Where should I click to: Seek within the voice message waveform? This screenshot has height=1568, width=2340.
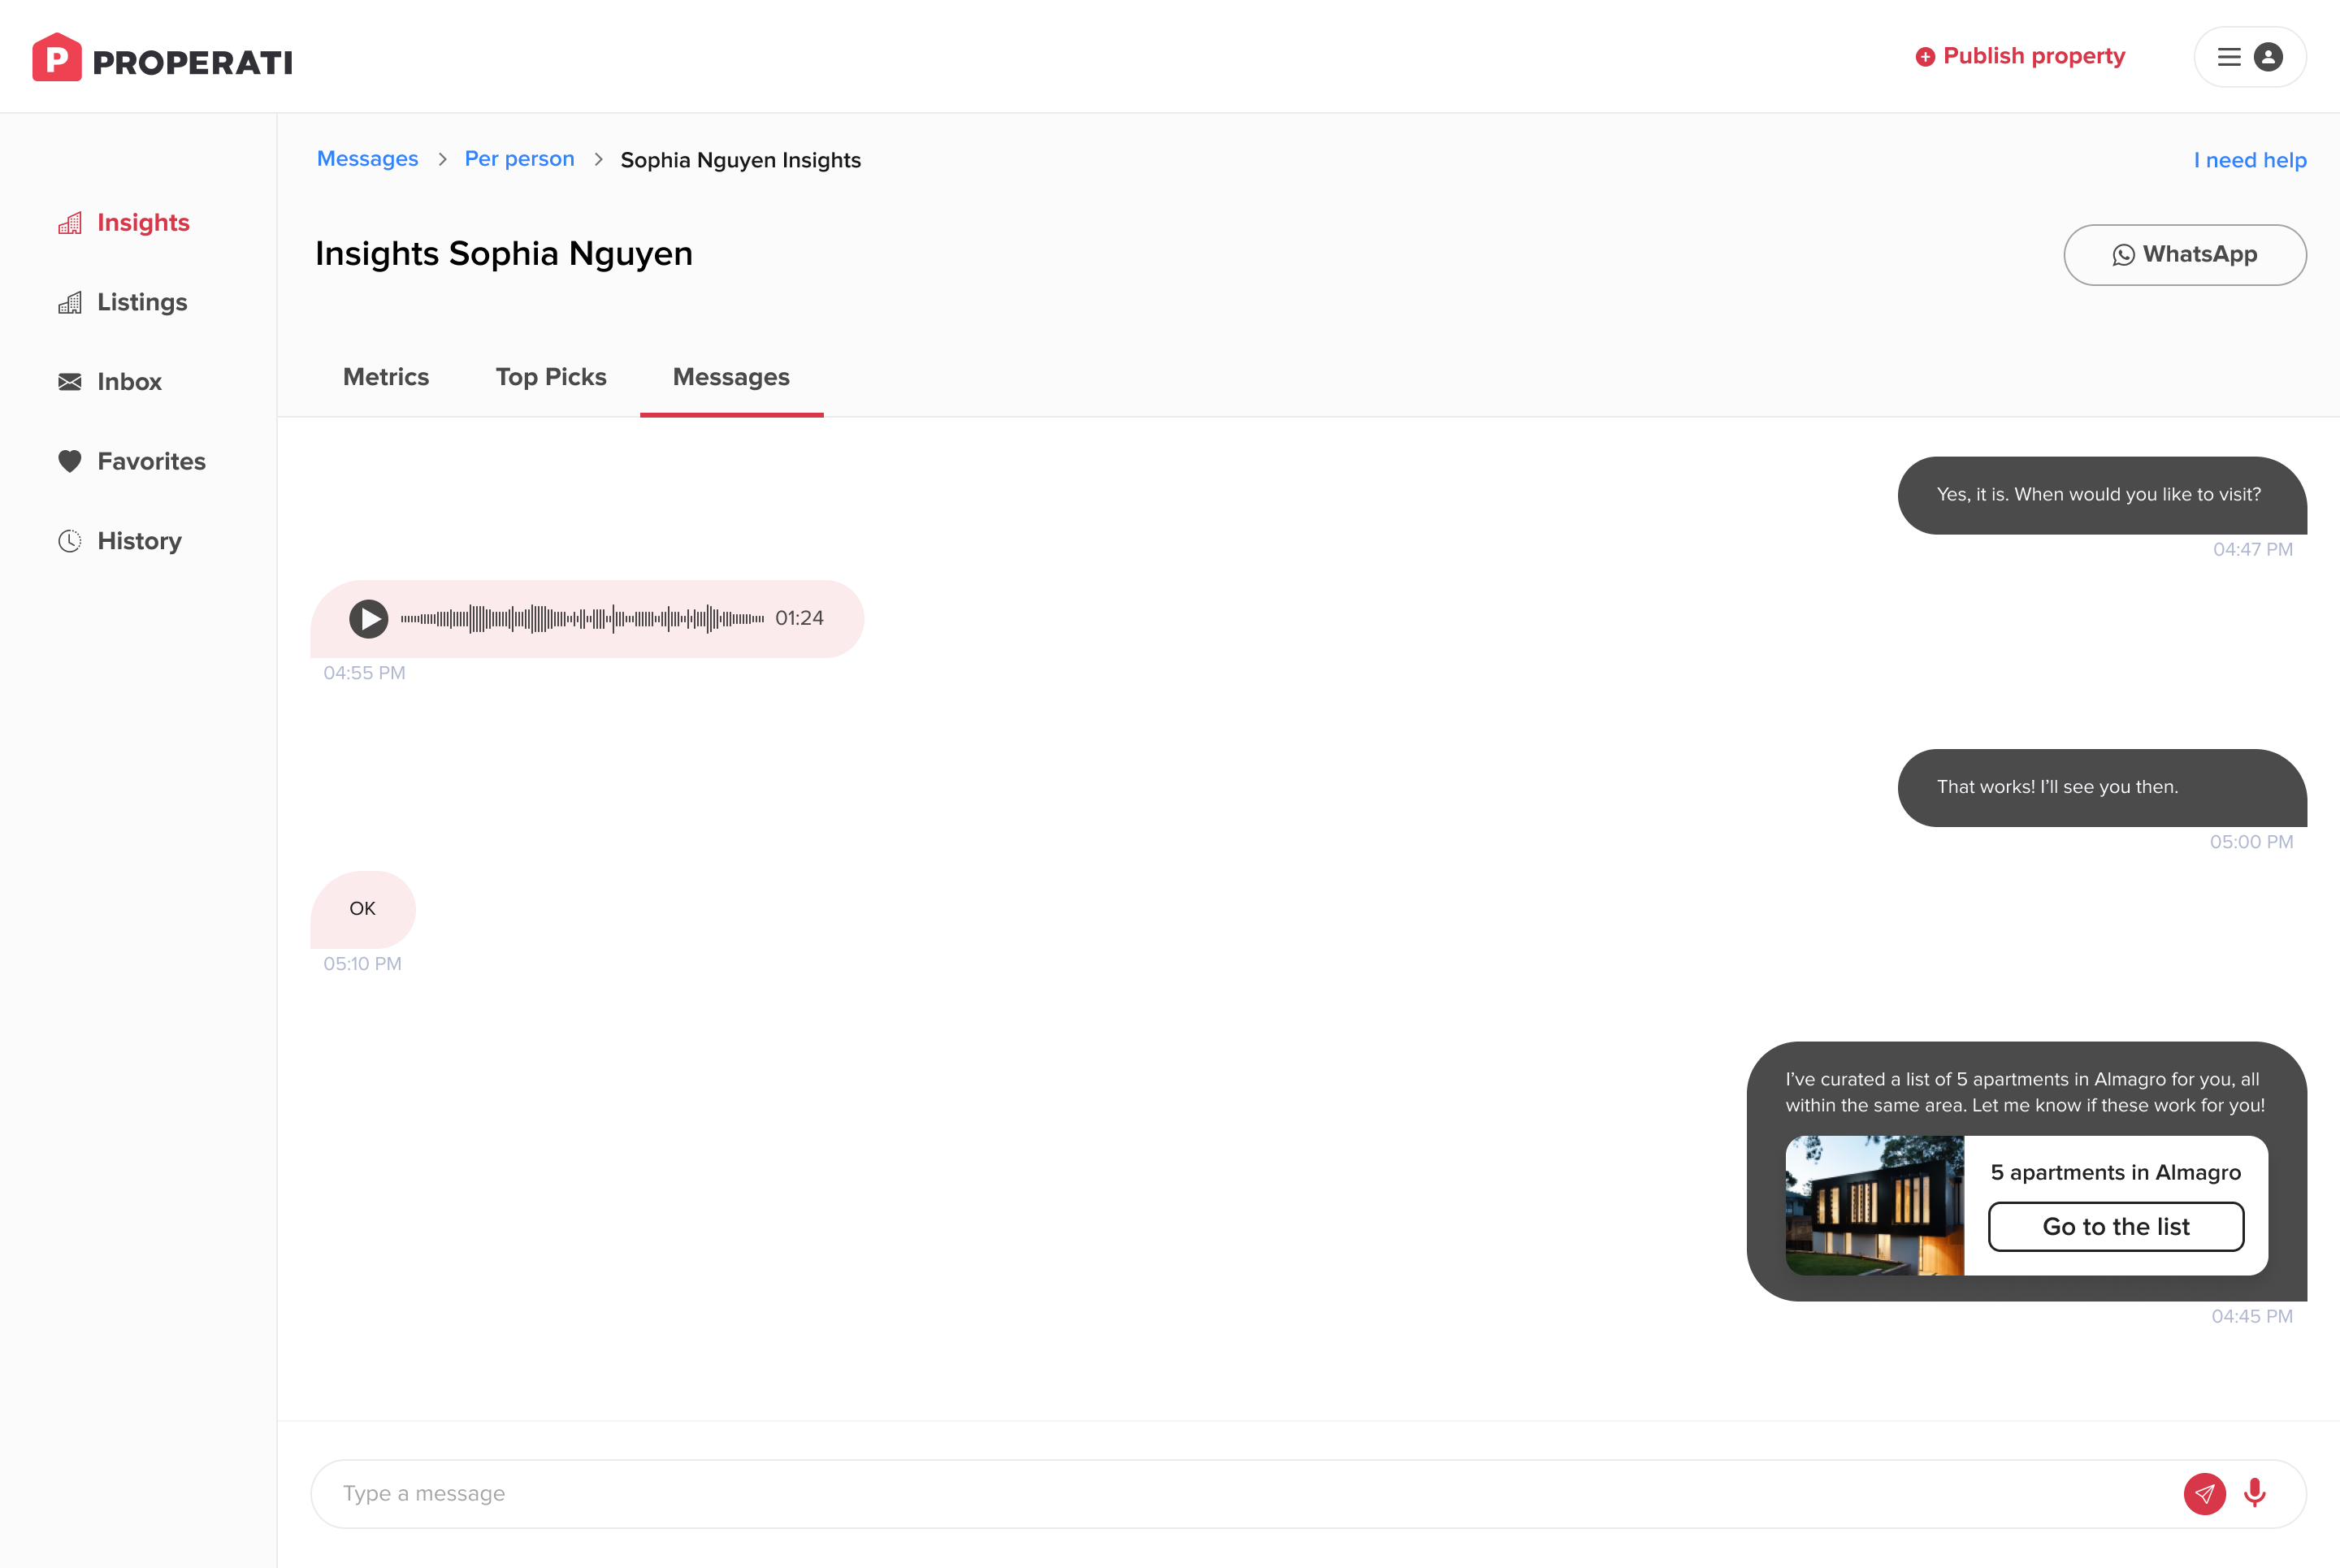pyautogui.click(x=582, y=619)
